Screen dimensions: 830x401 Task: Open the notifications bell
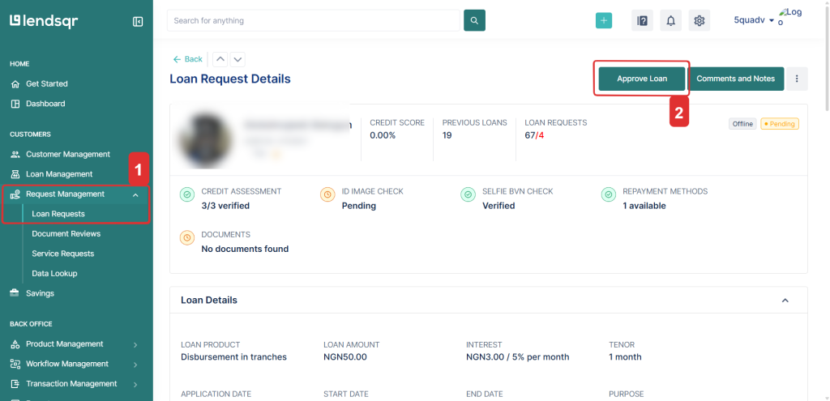coord(670,20)
